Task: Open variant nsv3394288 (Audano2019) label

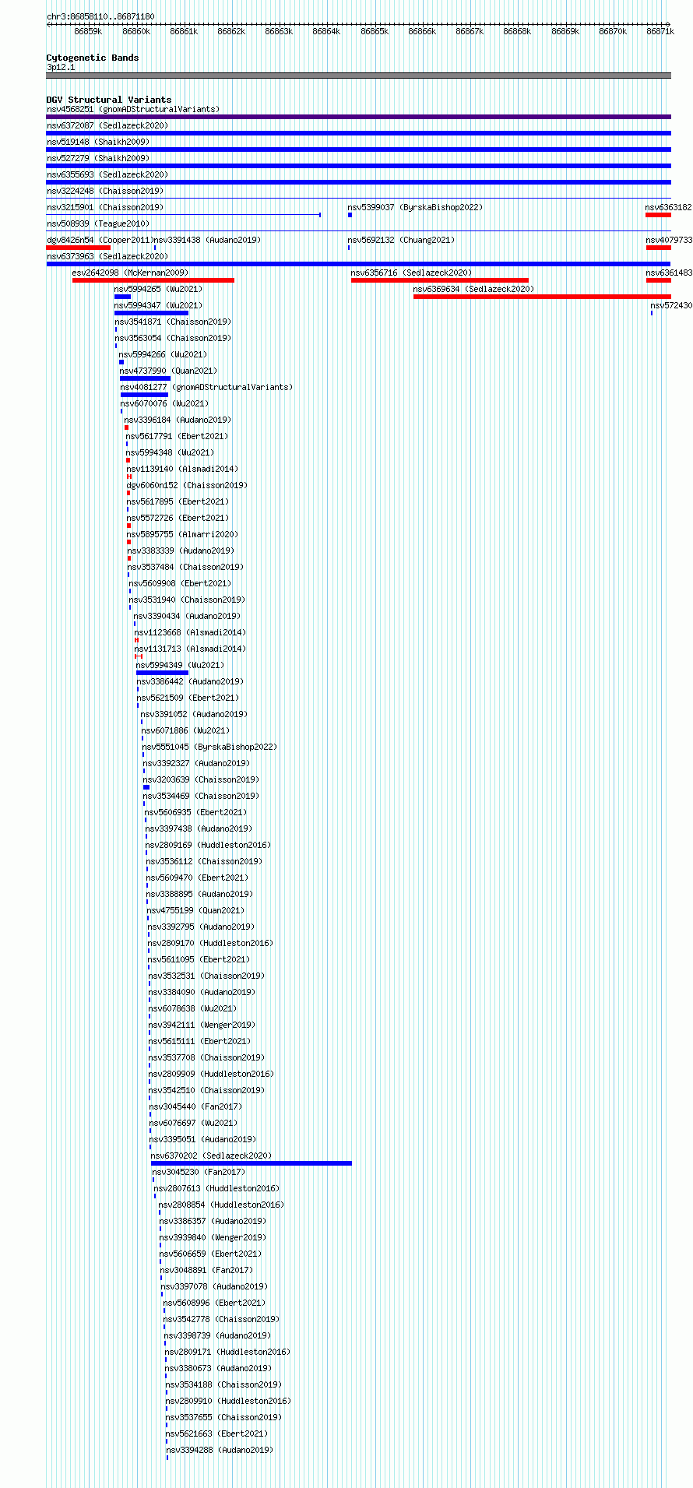Action: 220,1450
